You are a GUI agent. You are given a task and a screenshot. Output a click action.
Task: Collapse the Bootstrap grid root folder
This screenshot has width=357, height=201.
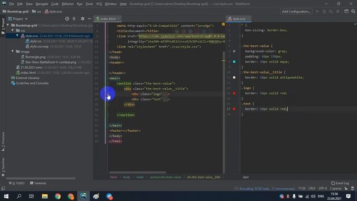click(x=8, y=25)
